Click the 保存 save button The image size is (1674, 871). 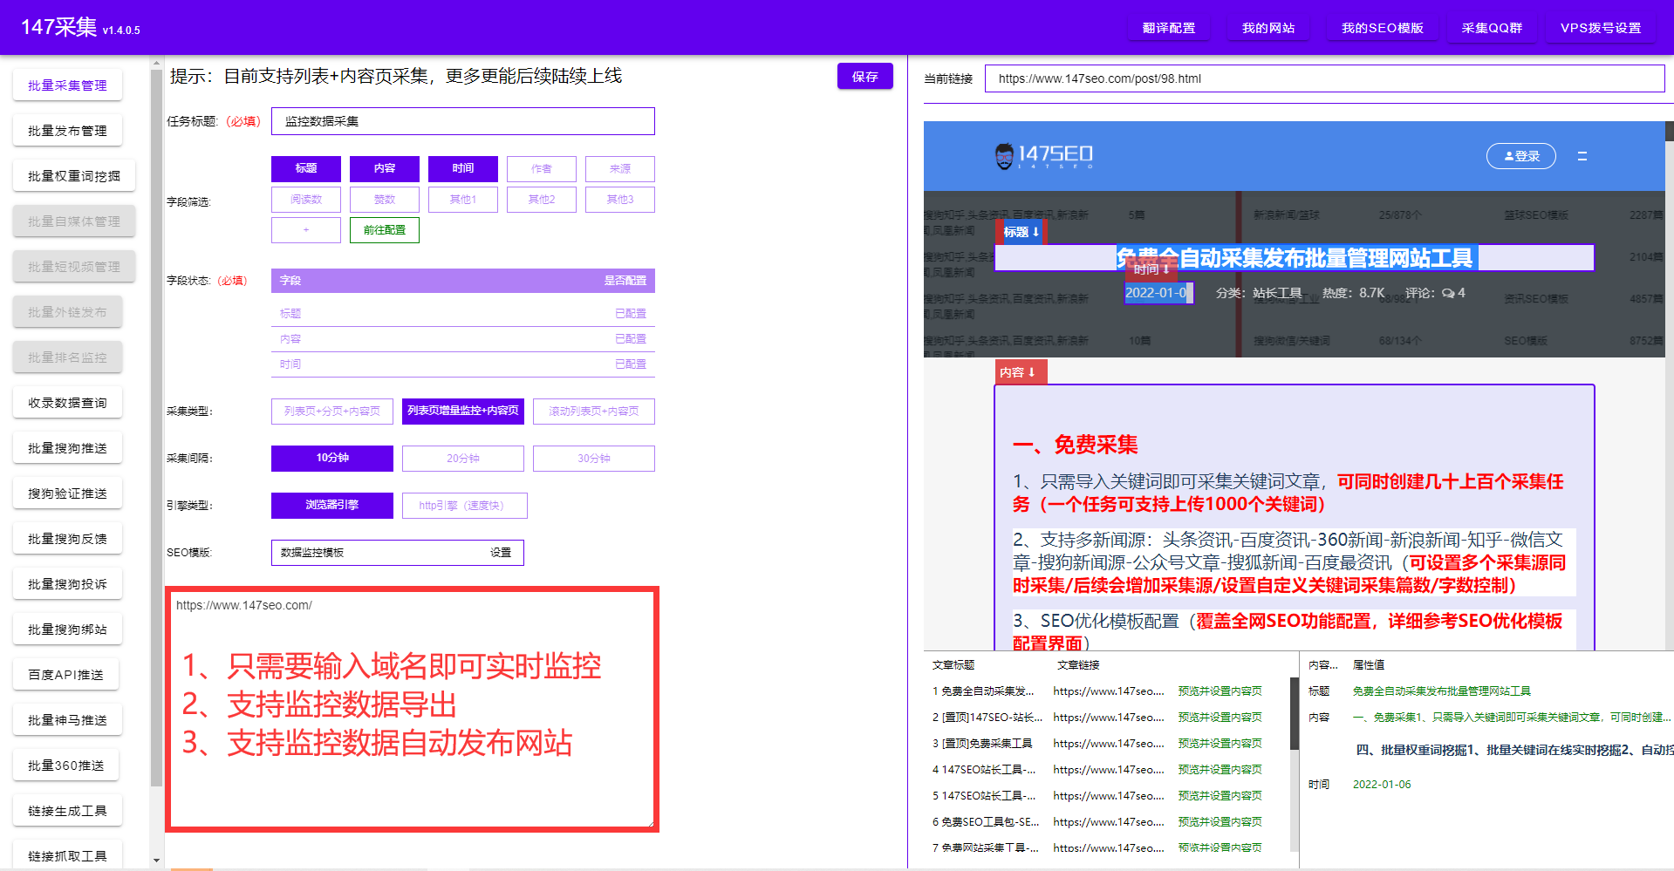click(864, 76)
